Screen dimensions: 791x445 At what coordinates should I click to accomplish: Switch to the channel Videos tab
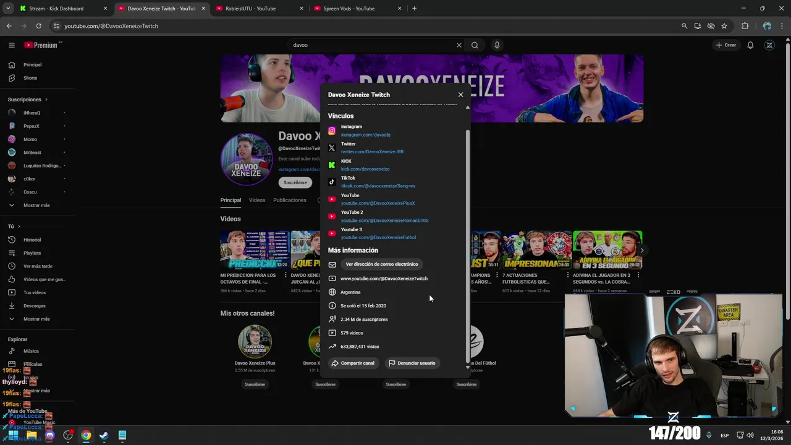(x=257, y=200)
